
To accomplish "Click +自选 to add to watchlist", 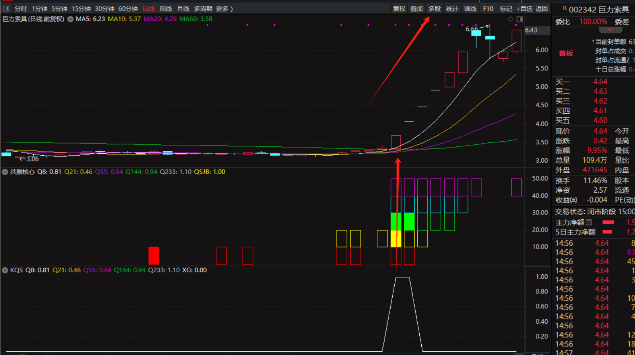I will coord(524,9).
